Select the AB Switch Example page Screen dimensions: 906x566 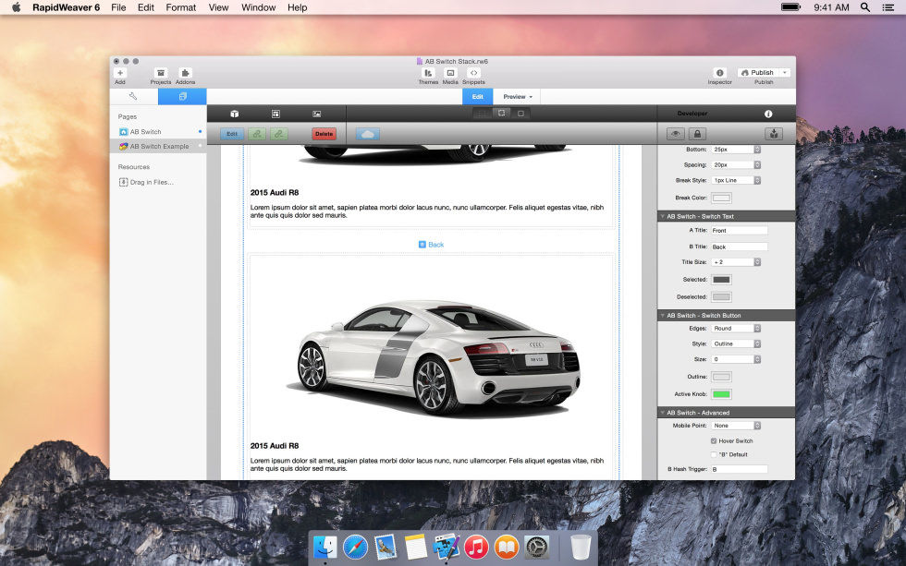click(157, 146)
